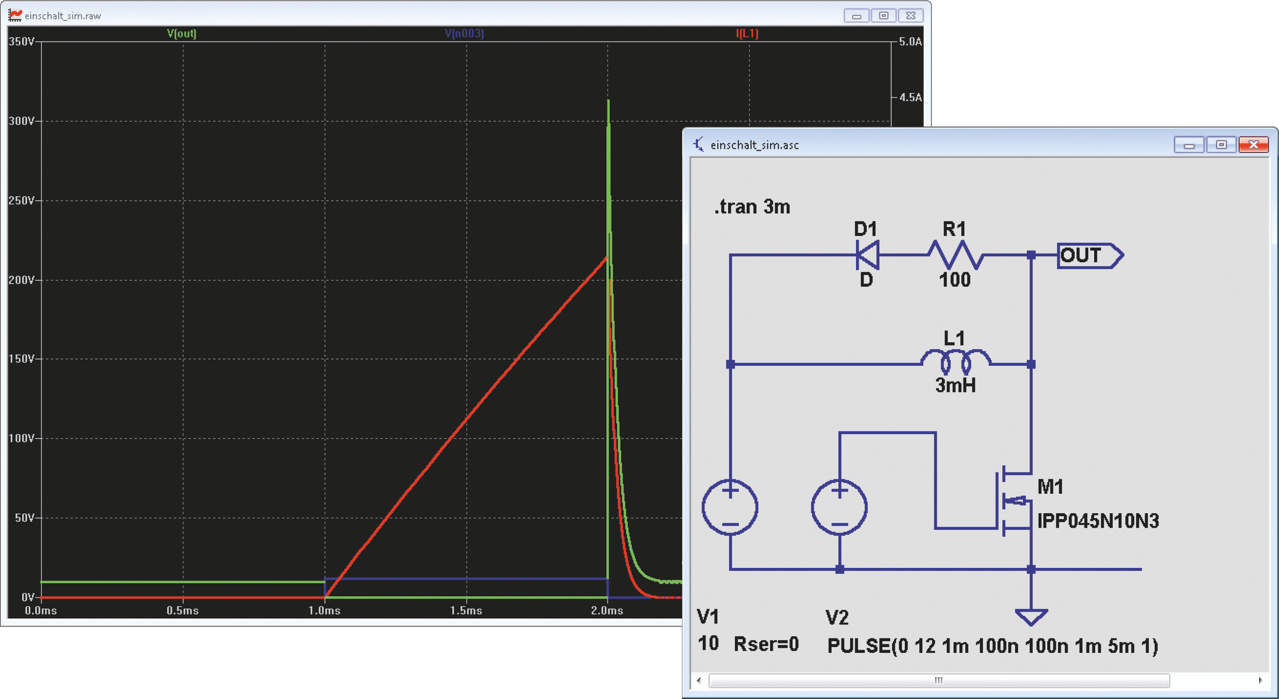This screenshot has width=1279, height=699.
Task: Select the L1 inductor symbol
Action: click(955, 361)
